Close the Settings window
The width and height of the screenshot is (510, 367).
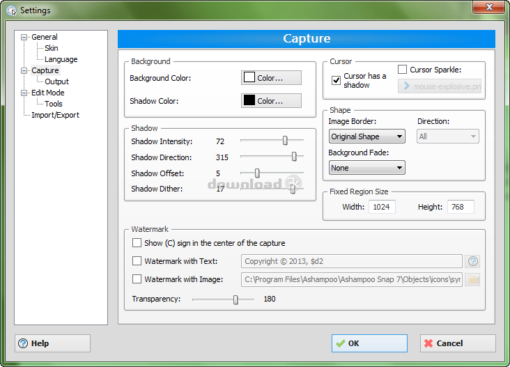click(489, 7)
